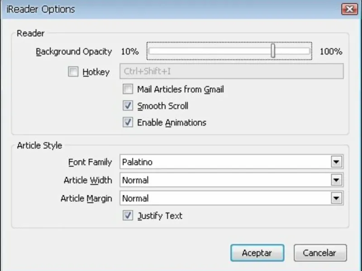Expand the Article Margin dropdown arrow
The image size is (362, 271).
tap(336, 198)
